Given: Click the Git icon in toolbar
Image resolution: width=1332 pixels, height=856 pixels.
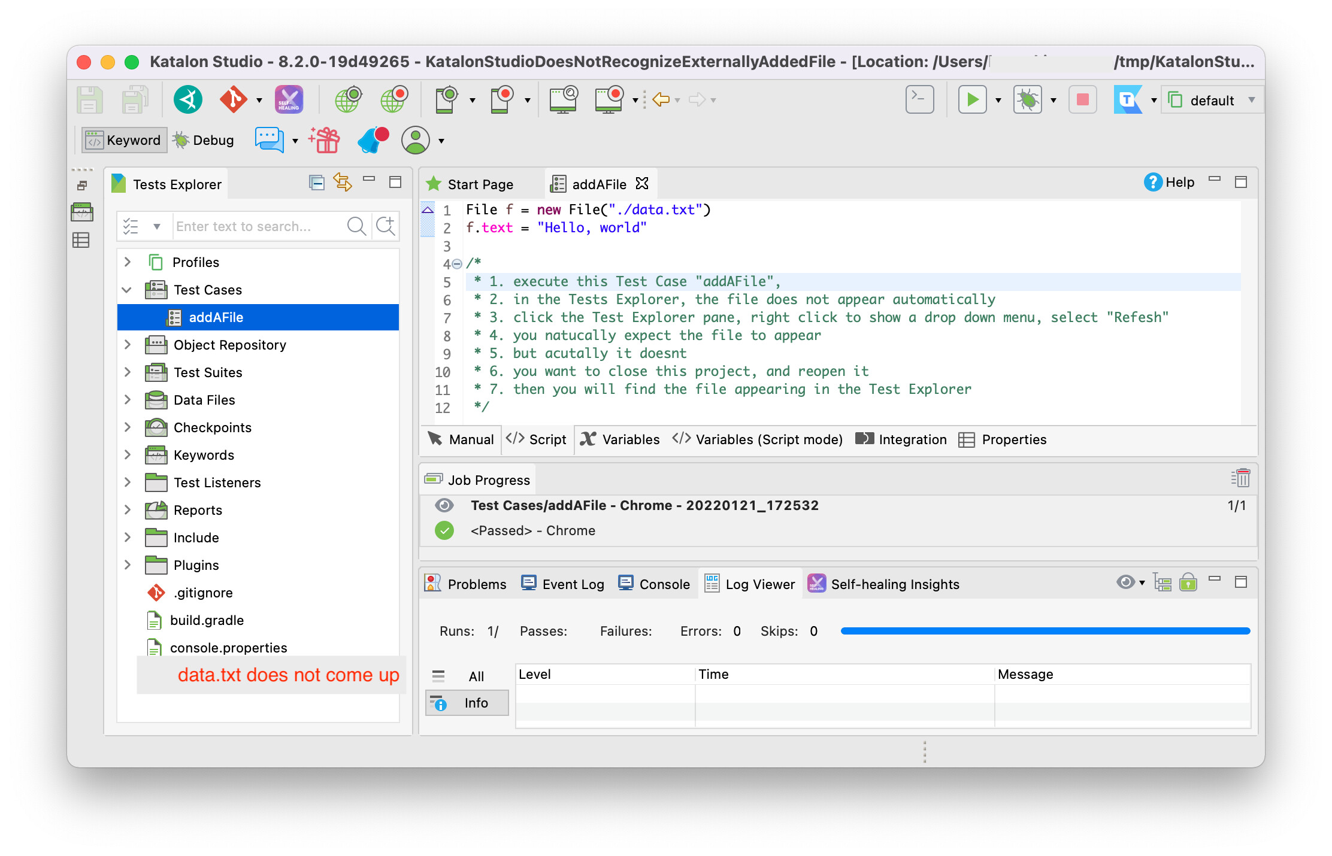Looking at the screenshot, I should pos(233,100).
